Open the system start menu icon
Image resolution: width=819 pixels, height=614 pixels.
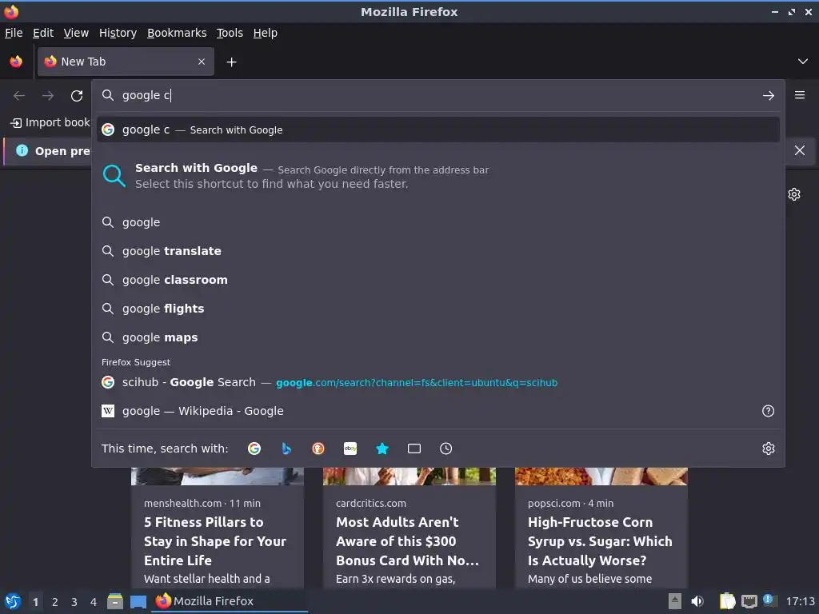[13, 601]
